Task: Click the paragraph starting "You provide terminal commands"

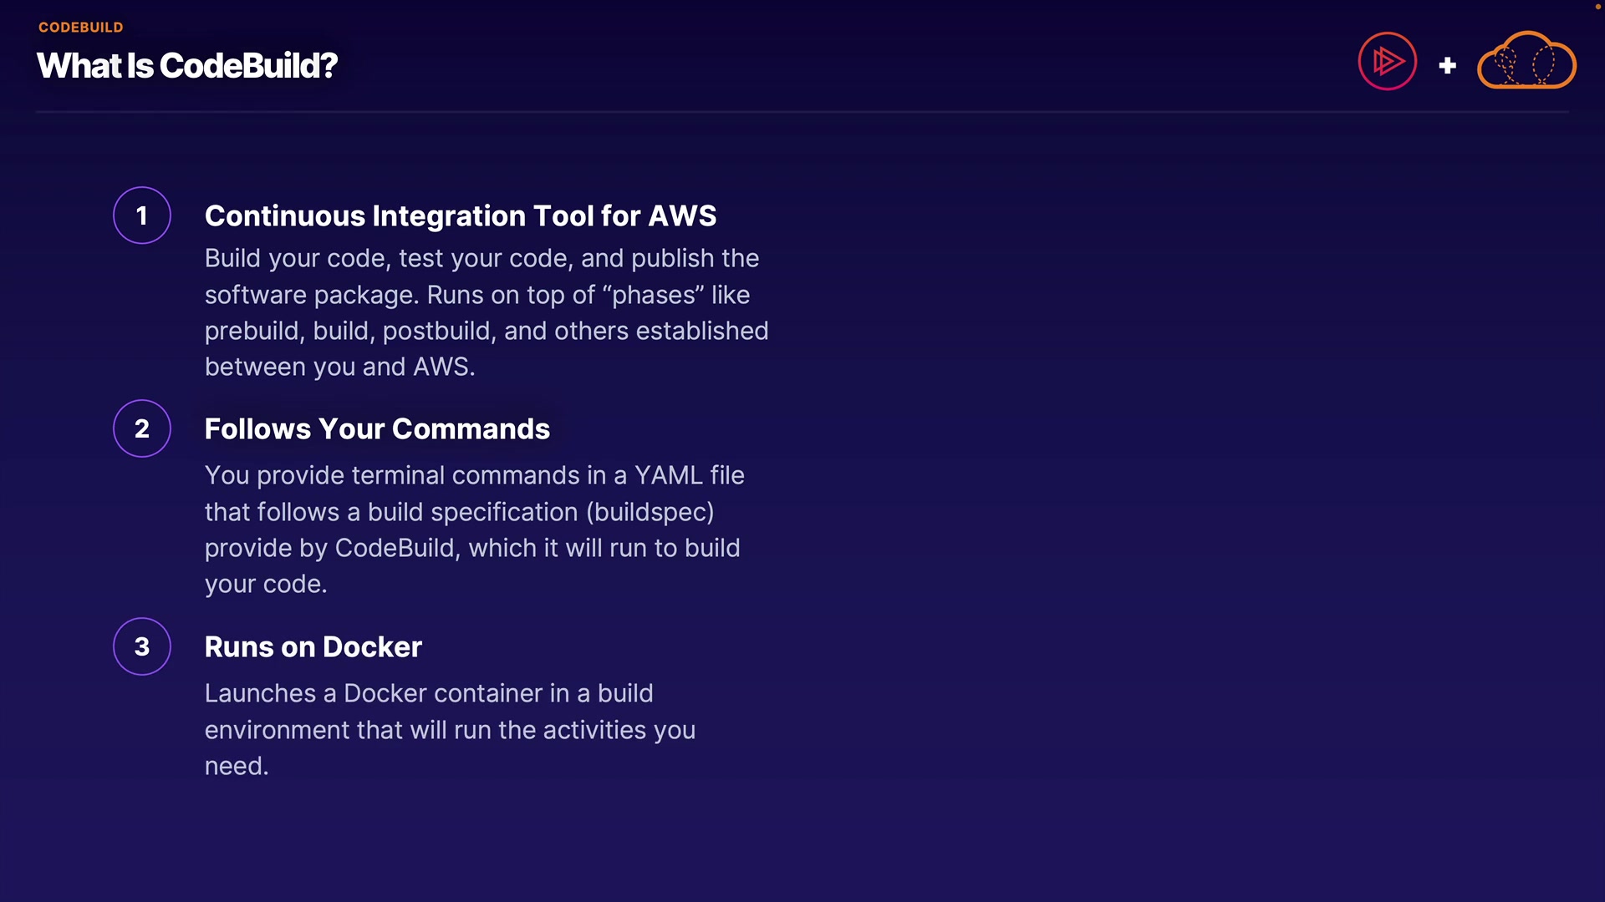Action: (x=474, y=530)
